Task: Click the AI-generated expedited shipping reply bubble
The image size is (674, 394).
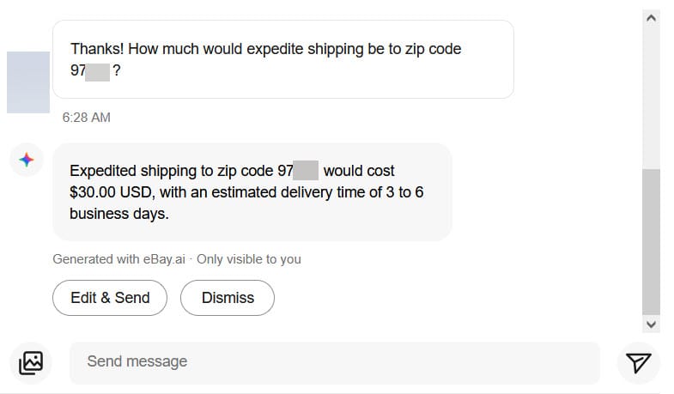Action: click(x=252, y=191)
